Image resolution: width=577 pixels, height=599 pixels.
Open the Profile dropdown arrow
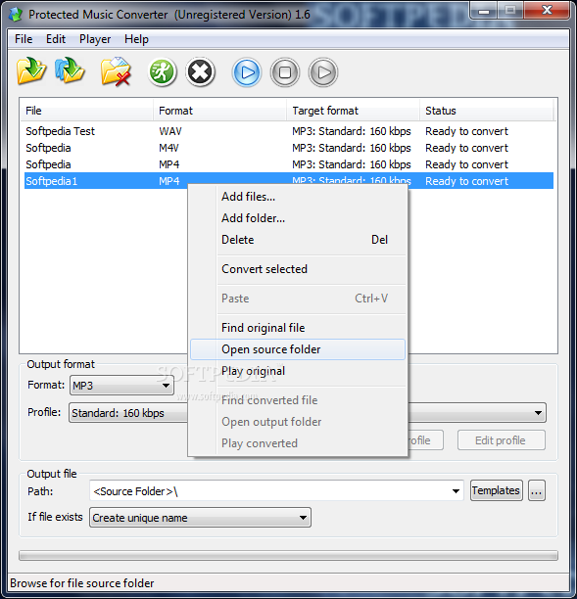click(x=538, y=413)
